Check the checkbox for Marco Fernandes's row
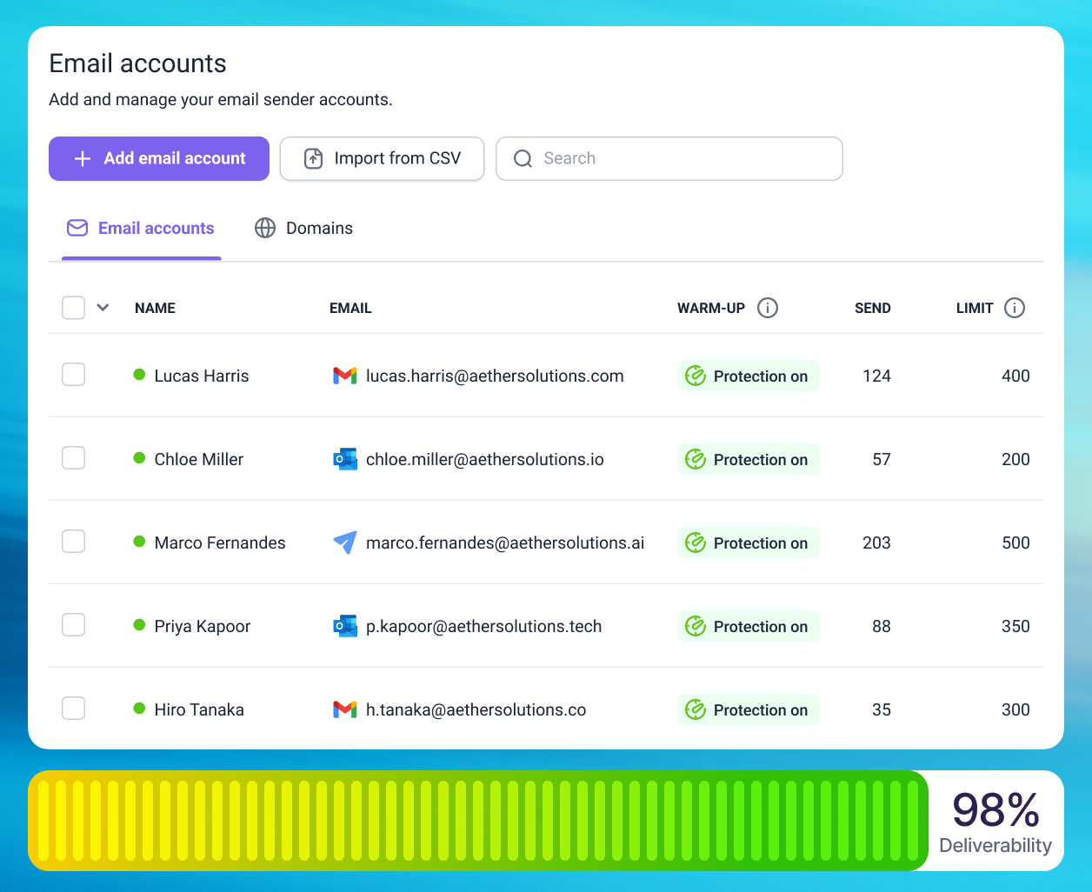 (73, 541)
